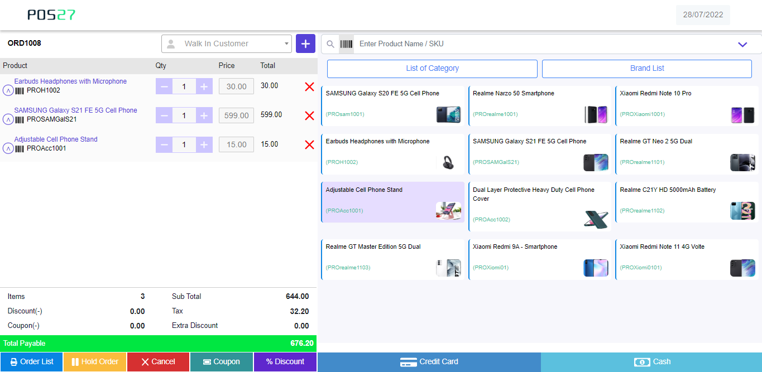This screenshot has width=762, height=372.
Task: Click Tax value 32.20
Action: pyautogui.click(x=300, y=311)
